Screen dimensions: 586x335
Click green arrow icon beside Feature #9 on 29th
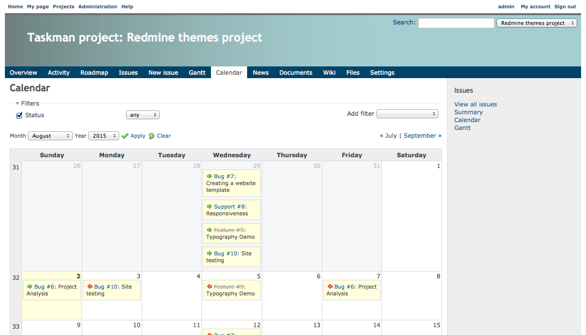[209, 230]
